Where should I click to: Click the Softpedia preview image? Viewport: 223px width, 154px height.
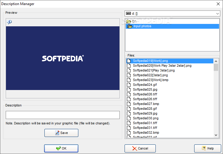click(x=63, y=58)
